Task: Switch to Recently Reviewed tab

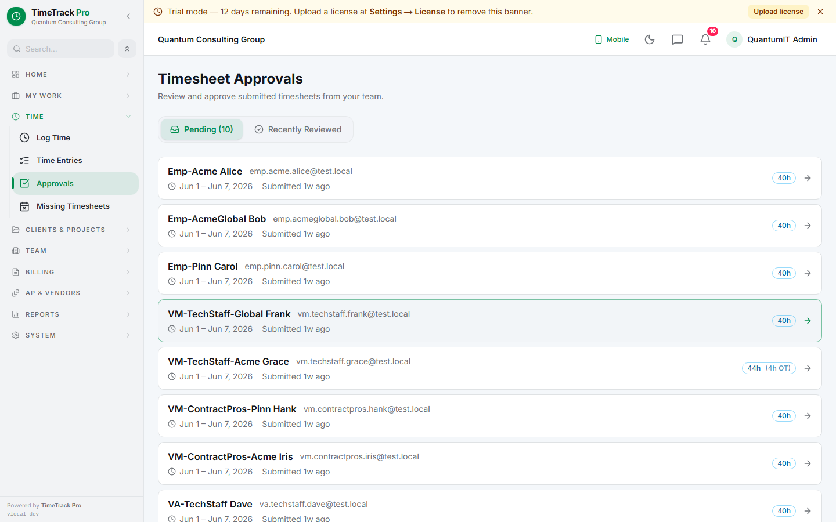Action: (x=298, y=129)
